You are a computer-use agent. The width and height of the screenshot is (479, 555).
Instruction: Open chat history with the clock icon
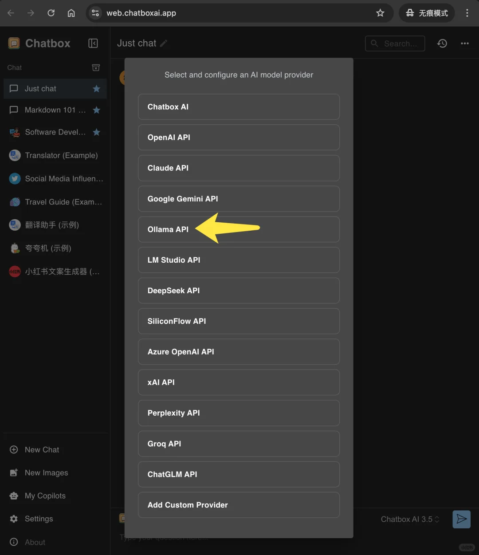442,43
